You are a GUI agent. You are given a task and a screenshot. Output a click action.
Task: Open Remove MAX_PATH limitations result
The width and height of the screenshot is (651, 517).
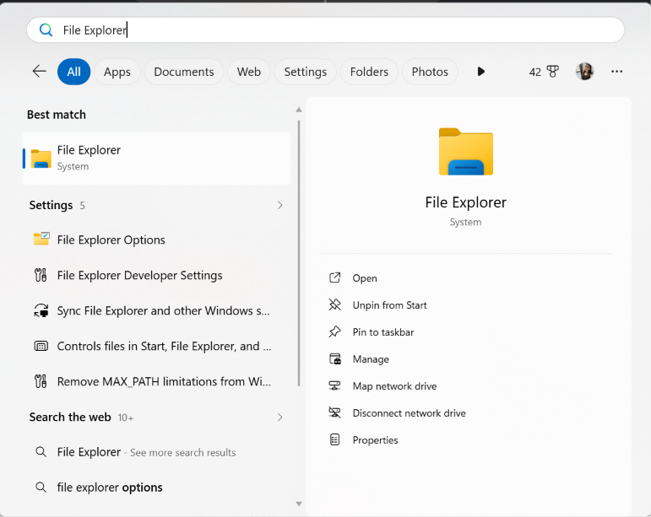[156, 381]
